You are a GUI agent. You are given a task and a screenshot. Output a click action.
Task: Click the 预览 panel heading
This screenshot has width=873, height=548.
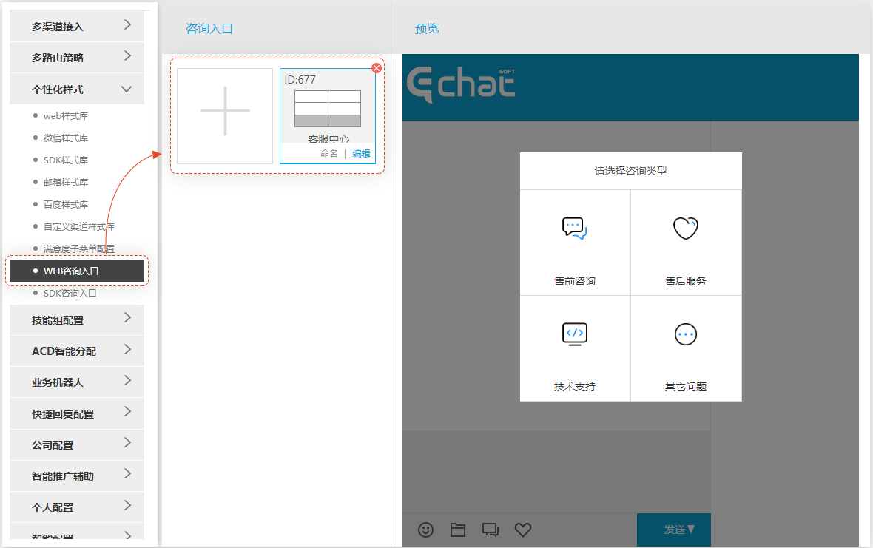[x=427, y=28]
